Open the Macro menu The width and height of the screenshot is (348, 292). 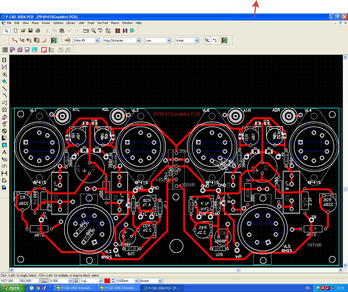click(115, 23)
